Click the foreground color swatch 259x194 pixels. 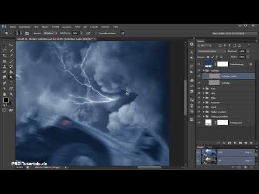click(6, 100)
